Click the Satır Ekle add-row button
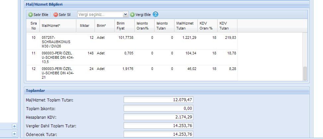The width and height of the screenshot is (323, 139). tap(38, 15)
